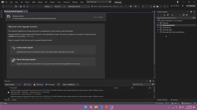
Task: Click the pencil changes icon in status bar
Action: pos(166,103)
